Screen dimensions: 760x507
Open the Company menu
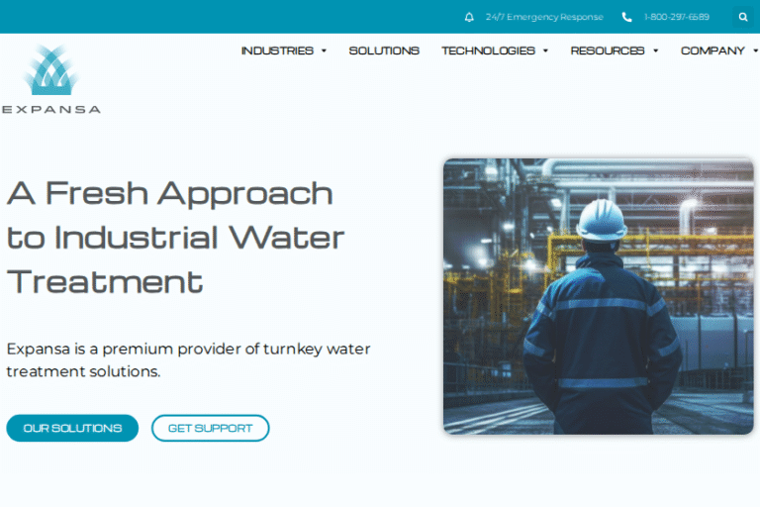712,51
